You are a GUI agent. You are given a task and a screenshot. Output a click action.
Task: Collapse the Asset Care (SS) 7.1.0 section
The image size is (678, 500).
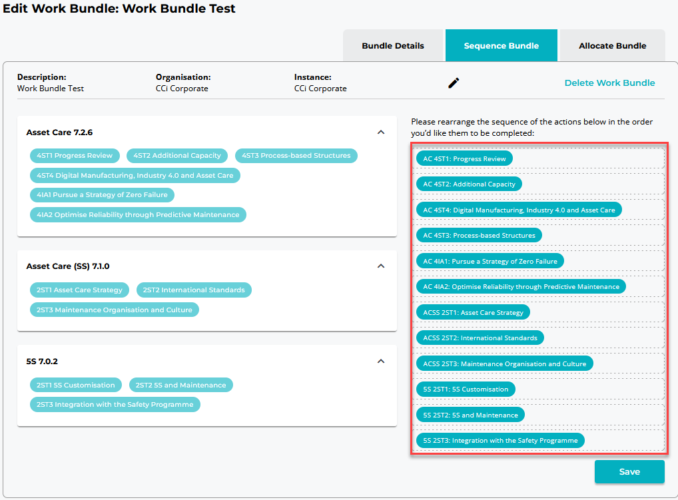pyautogui.click(x=381, y=266)
